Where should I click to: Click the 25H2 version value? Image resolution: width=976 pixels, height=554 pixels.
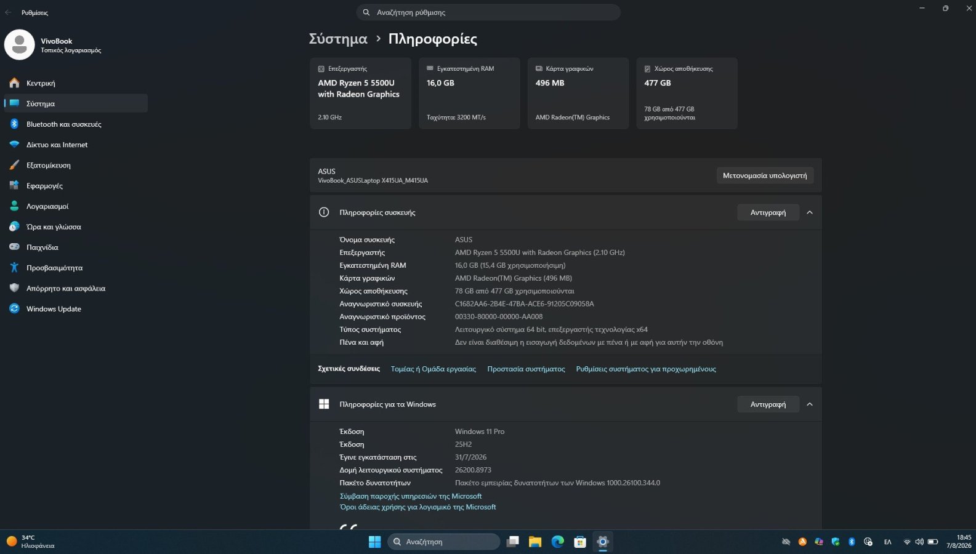(463, 444)
